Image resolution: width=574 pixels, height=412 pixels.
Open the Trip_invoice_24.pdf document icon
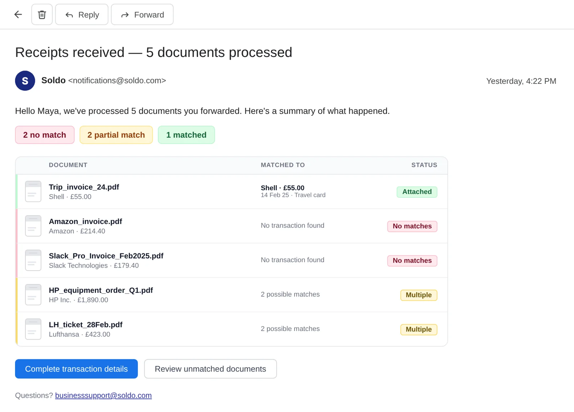click(33, 191)
